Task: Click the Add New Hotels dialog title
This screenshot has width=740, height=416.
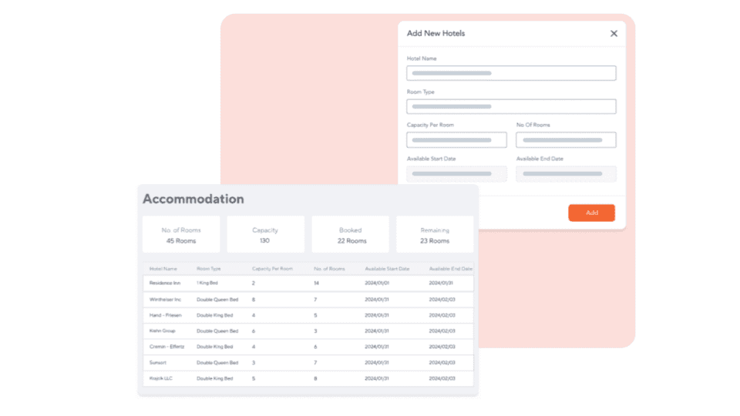Action: coord(436,33)
